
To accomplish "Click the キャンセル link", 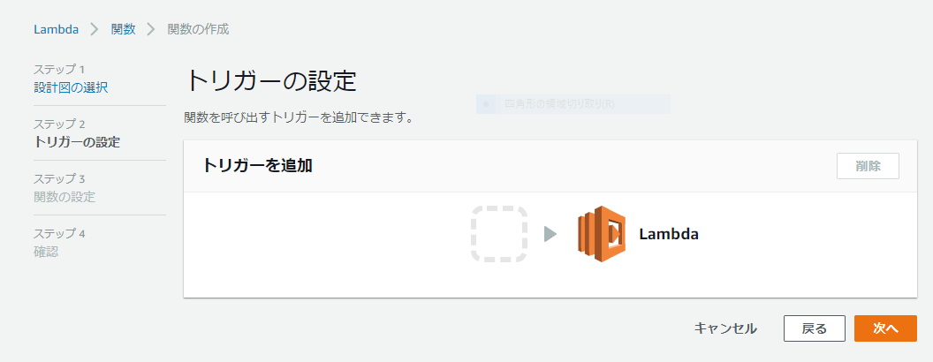I will (x=726, y=328).
